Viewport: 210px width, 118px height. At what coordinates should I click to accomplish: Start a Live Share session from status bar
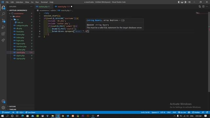click(30, 112)
